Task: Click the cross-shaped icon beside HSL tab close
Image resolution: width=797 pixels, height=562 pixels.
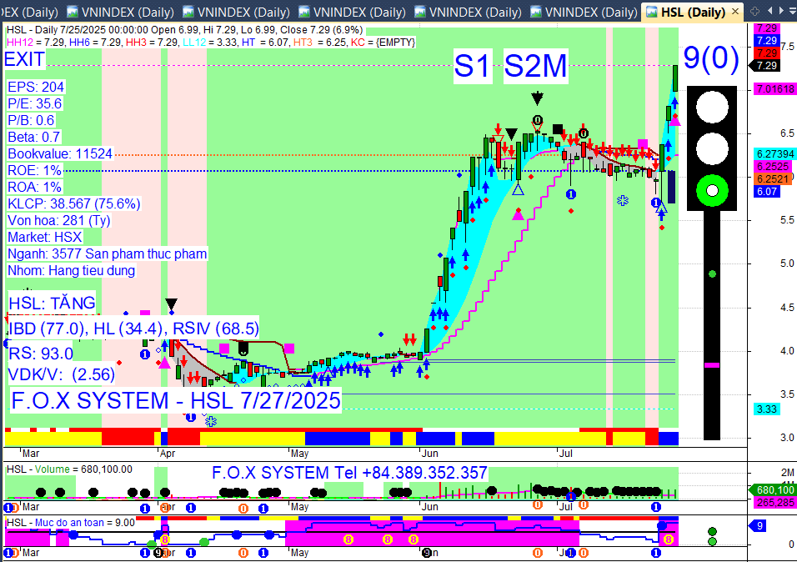Action: point(755,11)
